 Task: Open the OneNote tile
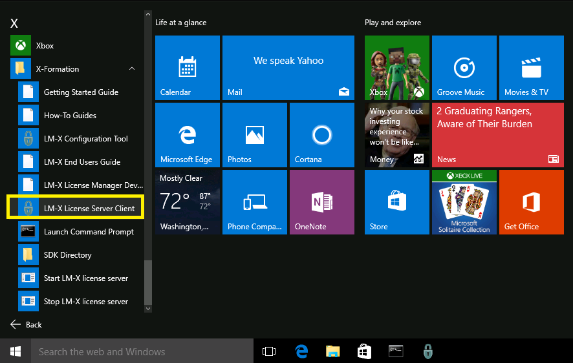[x=322, y=202]
